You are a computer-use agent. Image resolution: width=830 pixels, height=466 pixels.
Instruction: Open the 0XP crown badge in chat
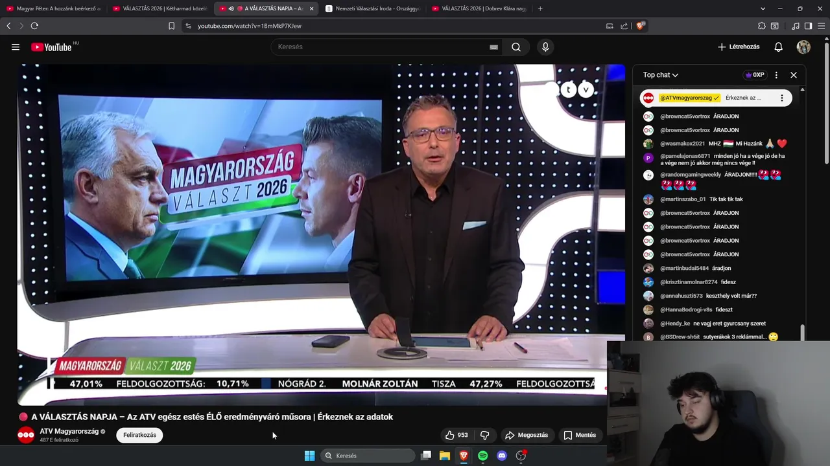pyautogui.click(x=755, y=75)
